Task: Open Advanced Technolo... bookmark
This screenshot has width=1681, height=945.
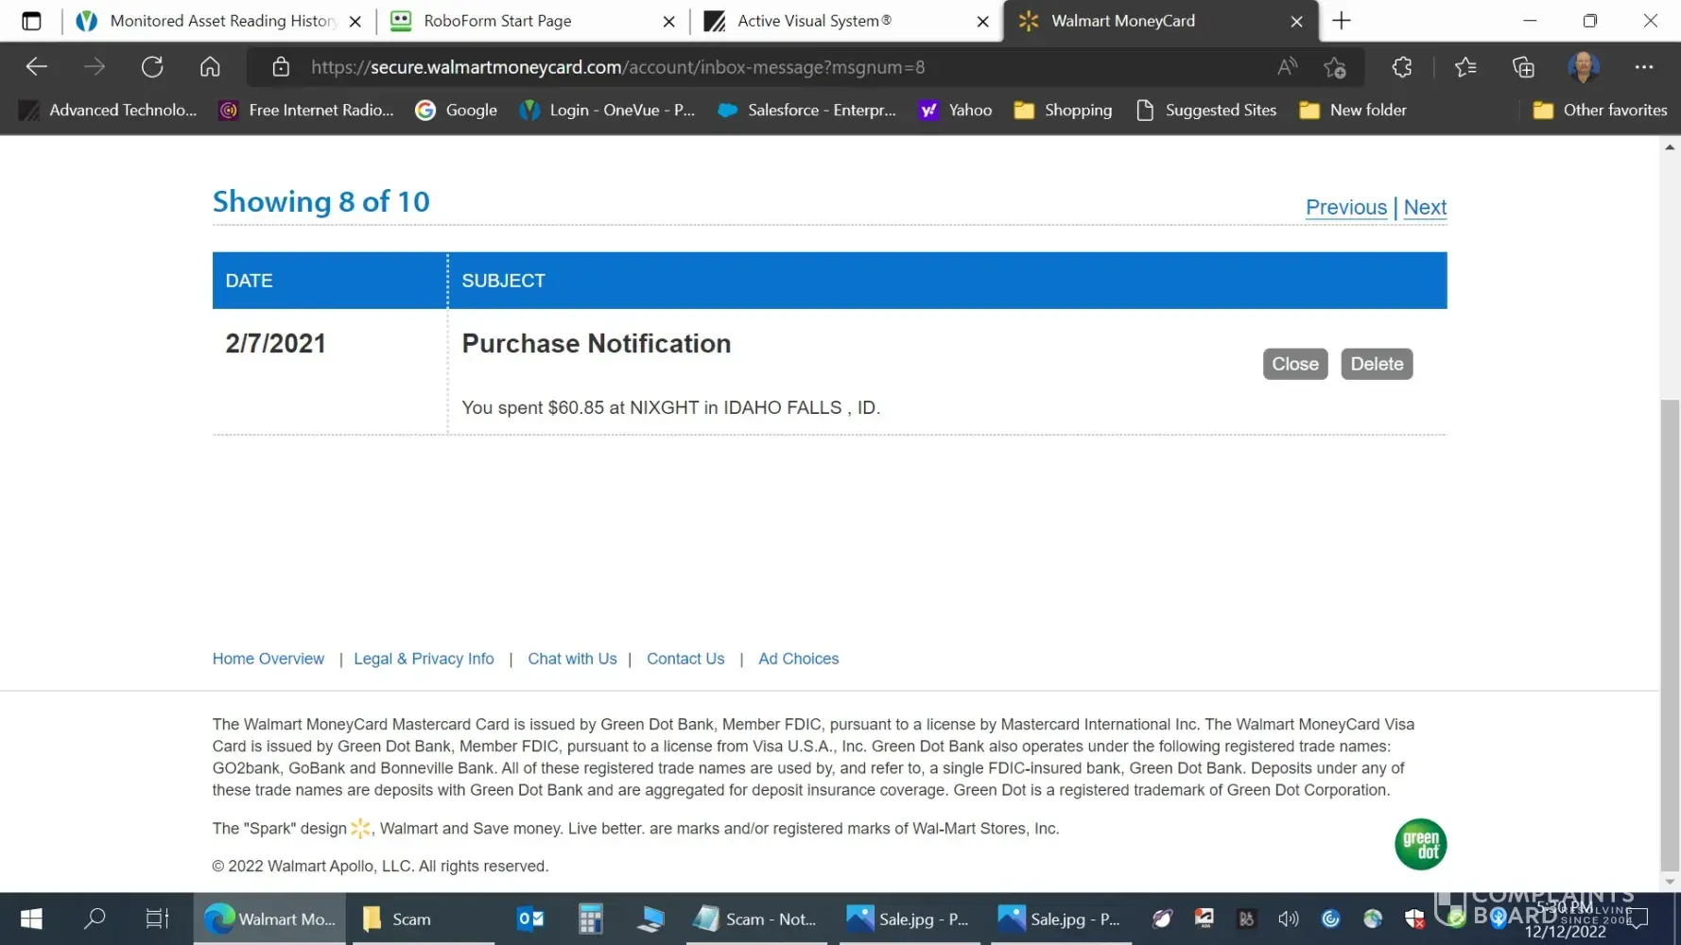Action: point(108,111)
